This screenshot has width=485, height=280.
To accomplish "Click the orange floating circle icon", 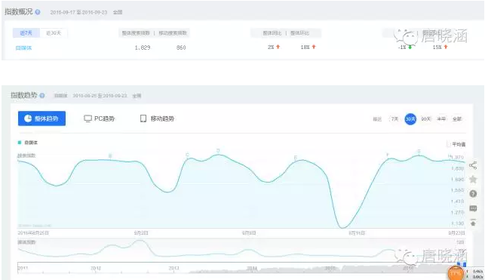I will click(456, 273).
